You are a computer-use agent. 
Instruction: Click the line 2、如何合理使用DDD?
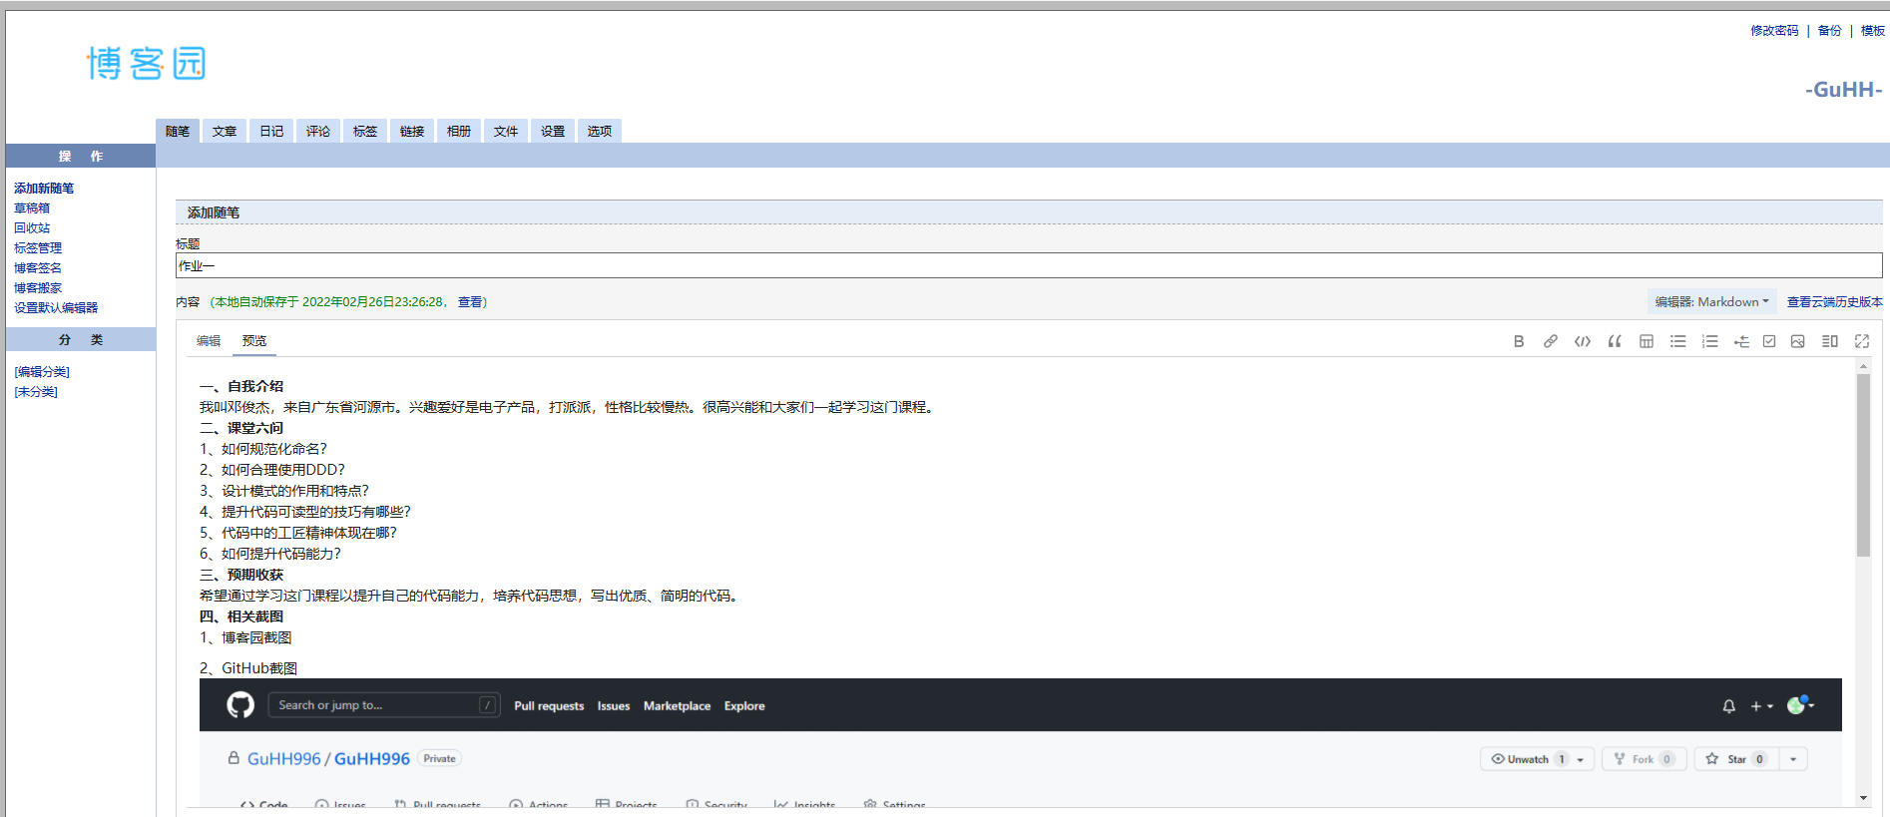pos(271,470)
